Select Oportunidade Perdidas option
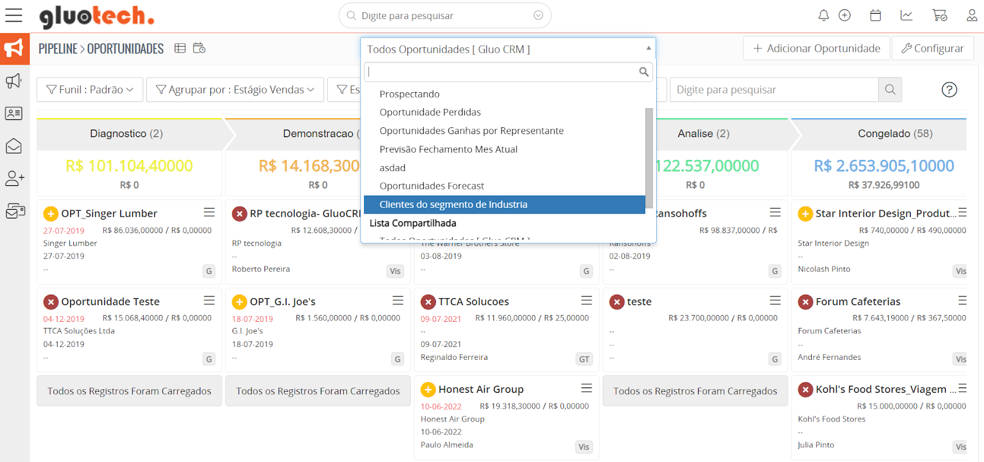 click(504, 113)
